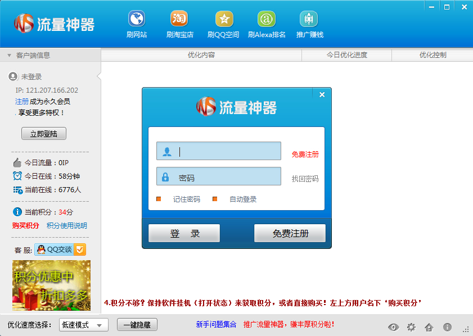
Task: Click the info icon in bottom bar
Action: pos(447,327)
